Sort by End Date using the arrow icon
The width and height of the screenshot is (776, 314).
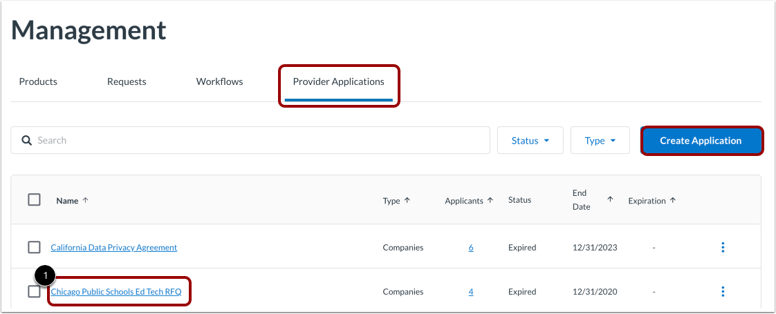pyautogui.click(x=610, y=199)
